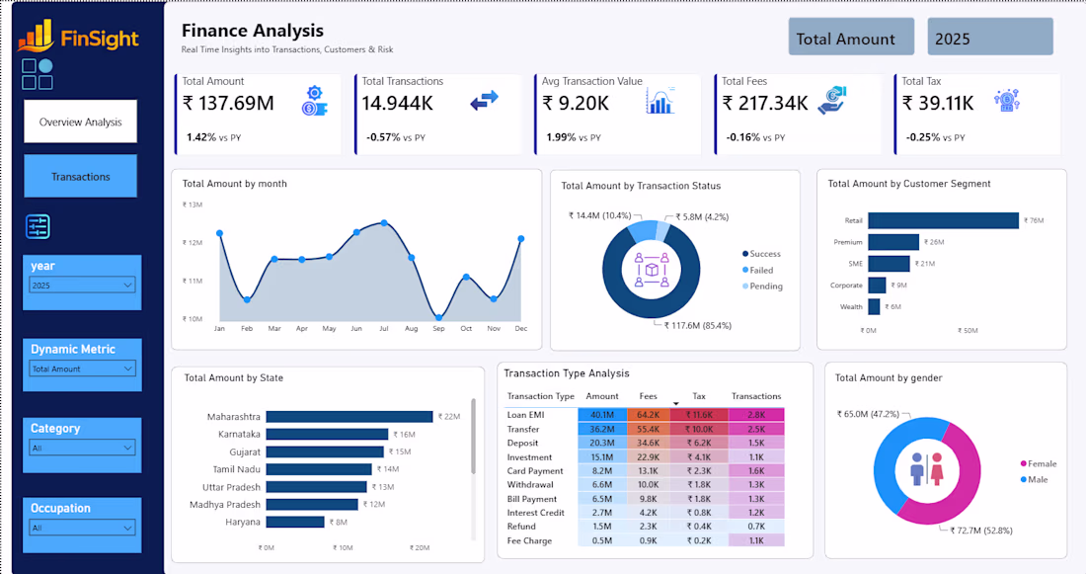Toggle the Female legend item
The height and width of the screenshot is (574, 1086).
point(1039,463)
